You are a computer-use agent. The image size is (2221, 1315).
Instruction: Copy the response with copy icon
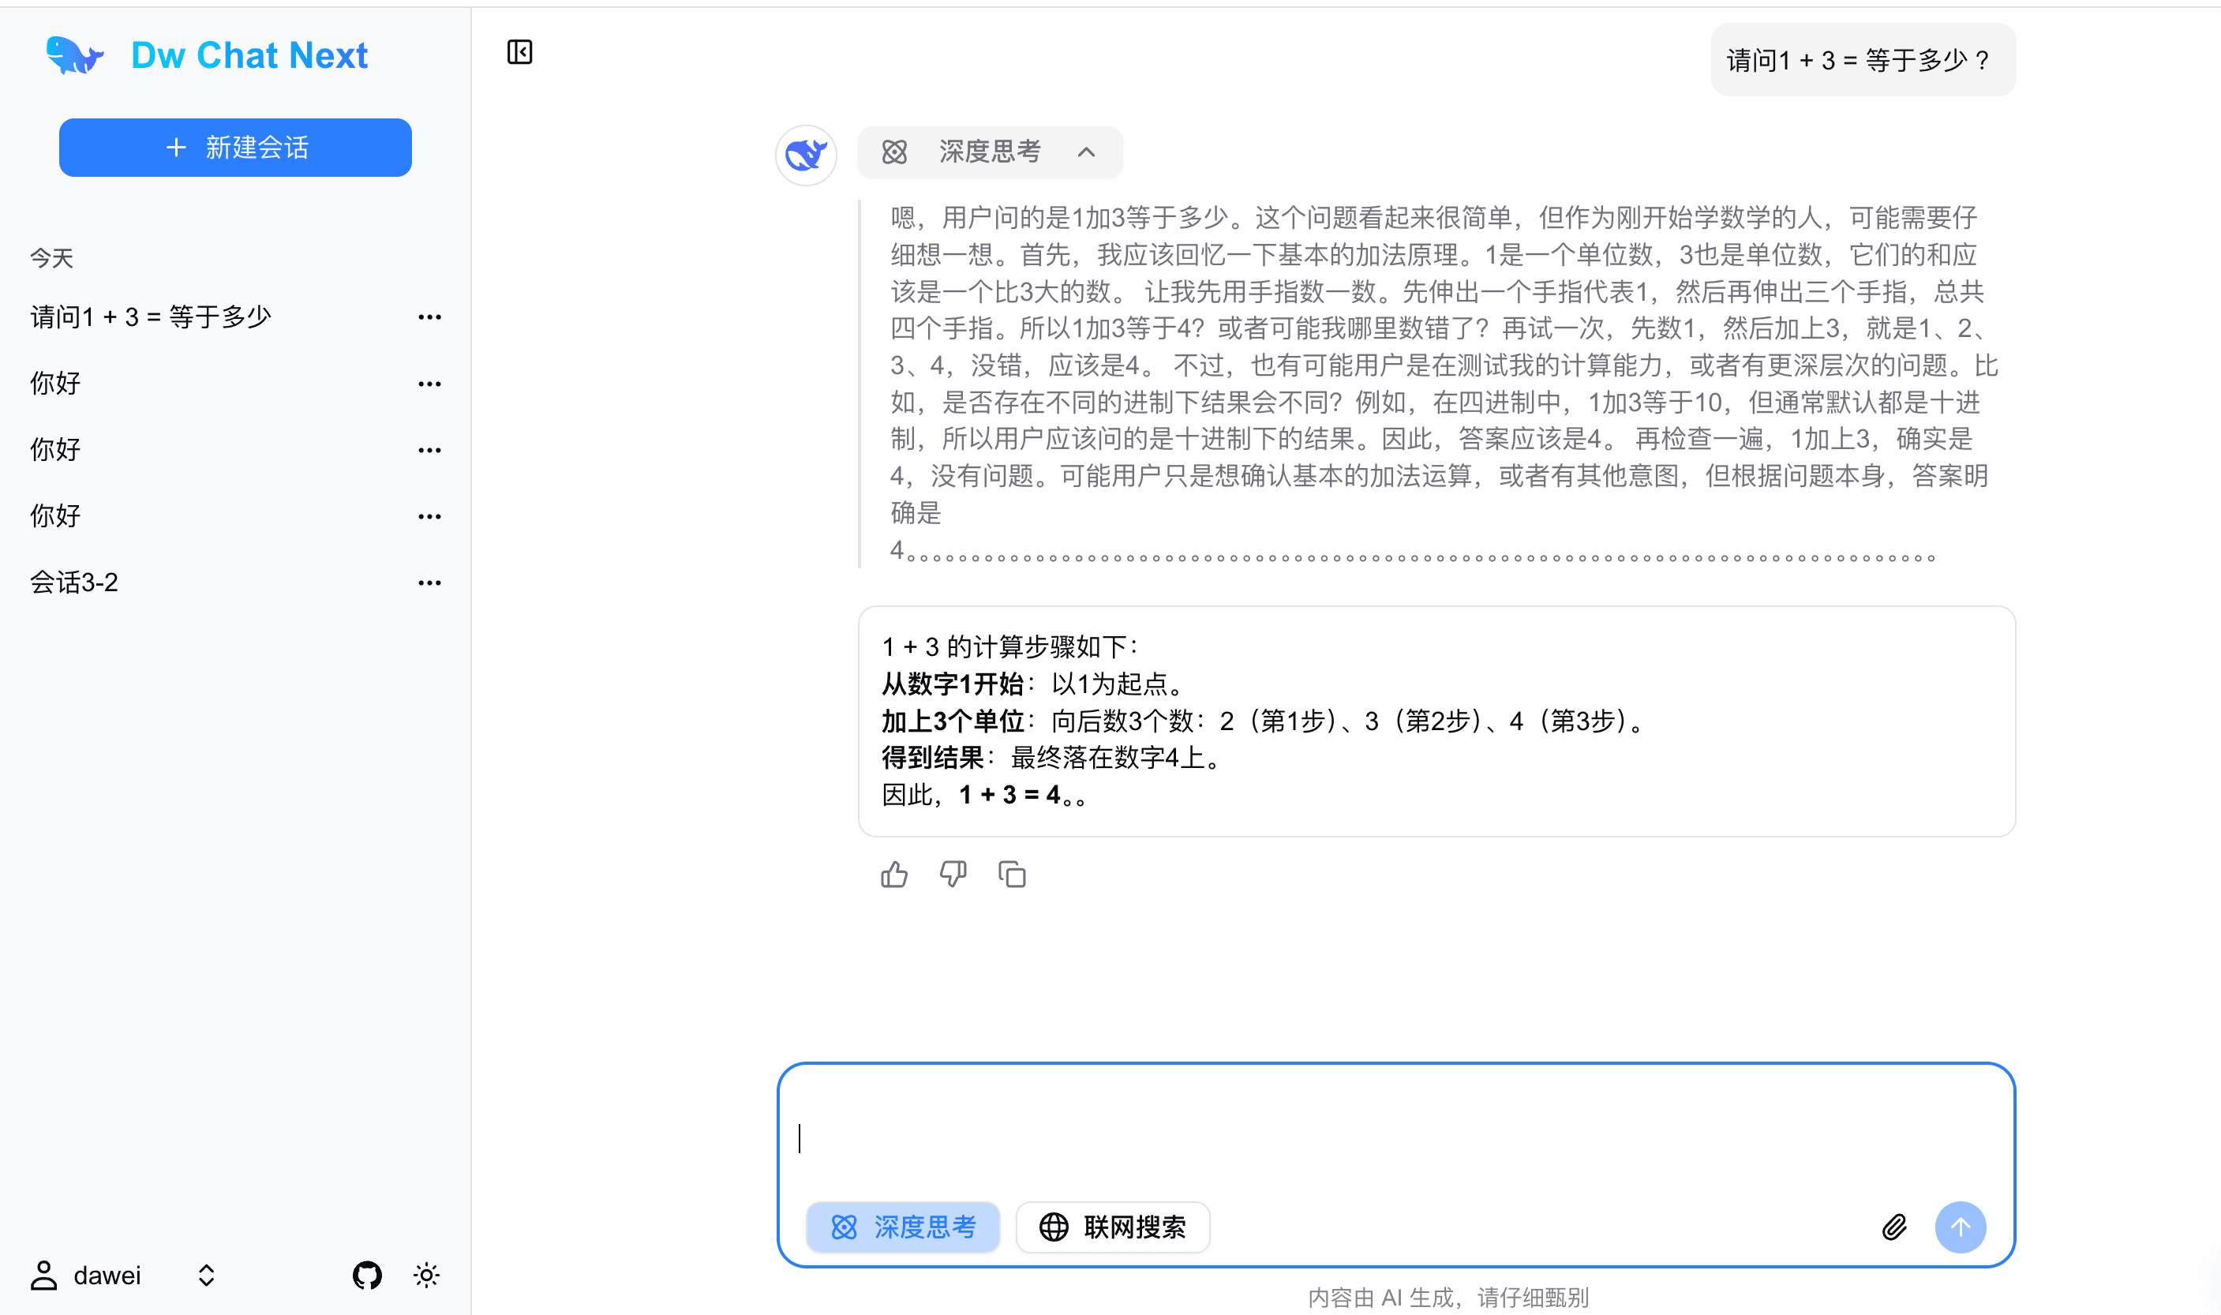(1012, 875)
